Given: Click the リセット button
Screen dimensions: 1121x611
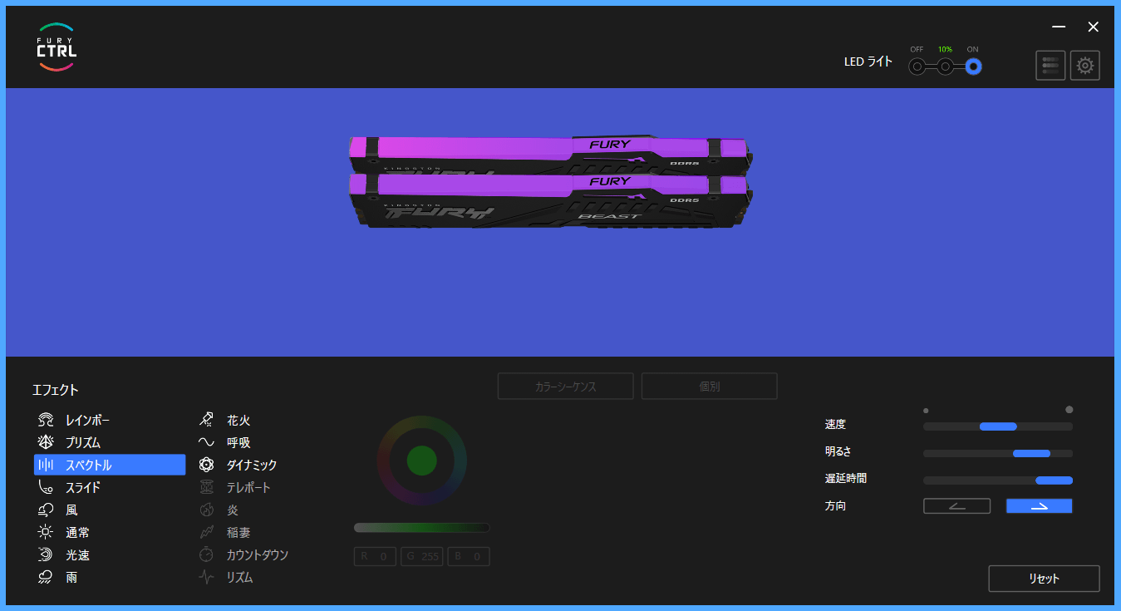Looking at the screenshot, I should tap(1044, 579).
